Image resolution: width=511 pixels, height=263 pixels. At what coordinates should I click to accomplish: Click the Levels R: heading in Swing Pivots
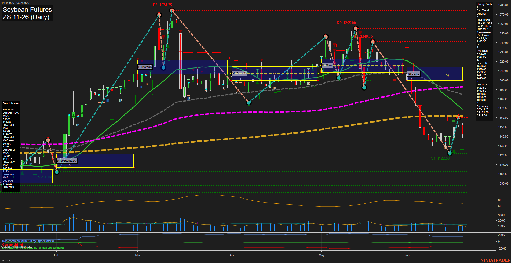click(482, 63)
